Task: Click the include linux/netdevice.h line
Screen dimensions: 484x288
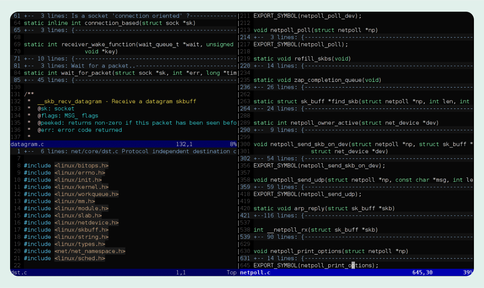Action: [x=69, y=223]
